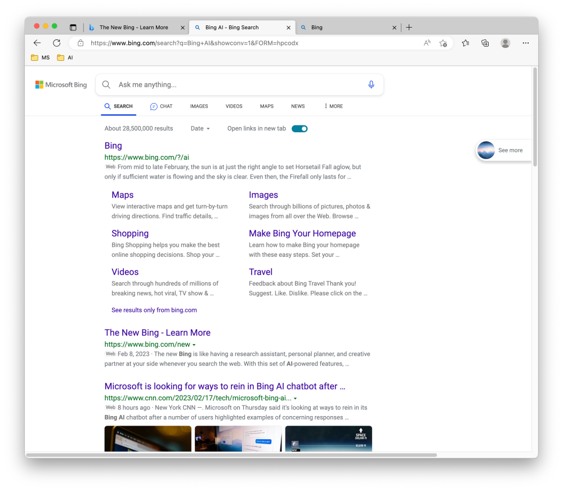
Task: Go back using the browser back arrow
Action: [x=37, y=43]
